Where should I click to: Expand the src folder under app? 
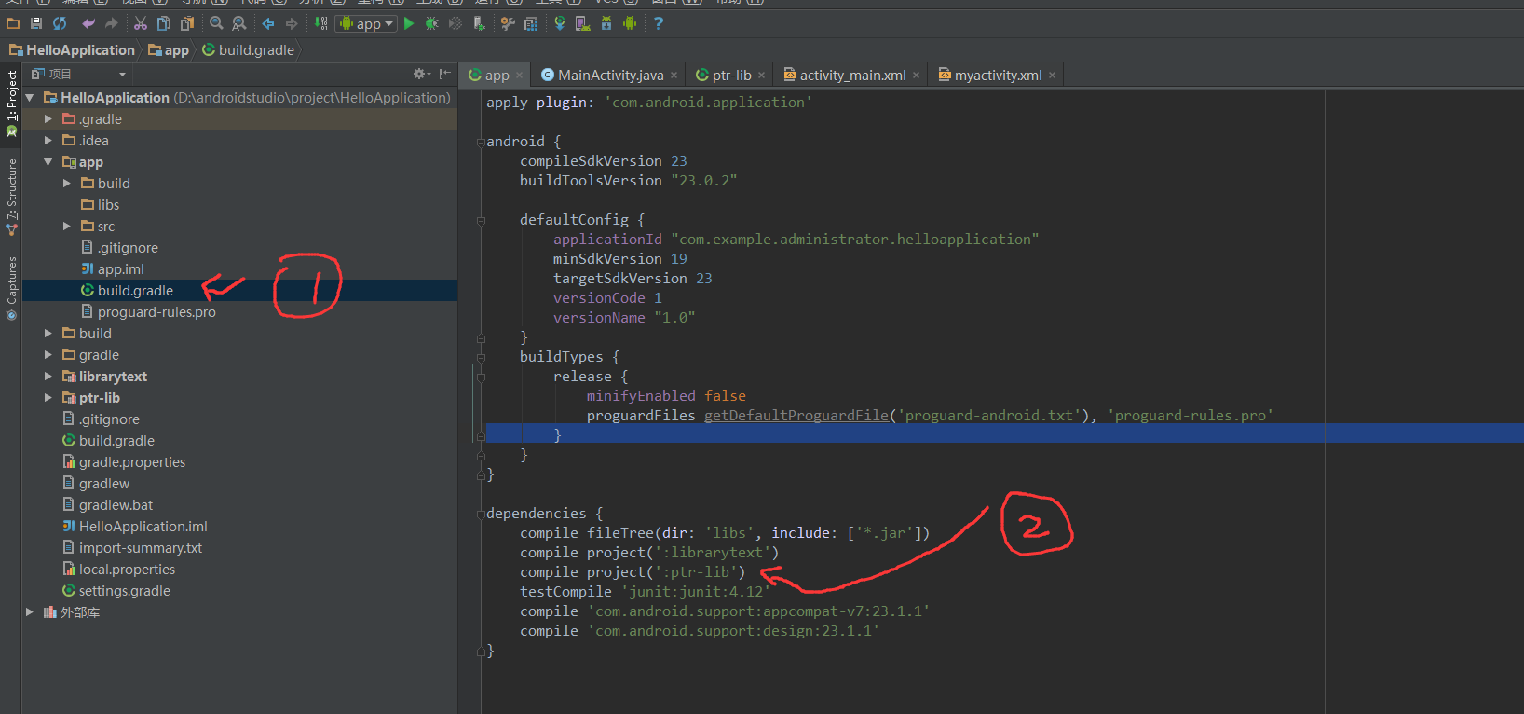67,227
